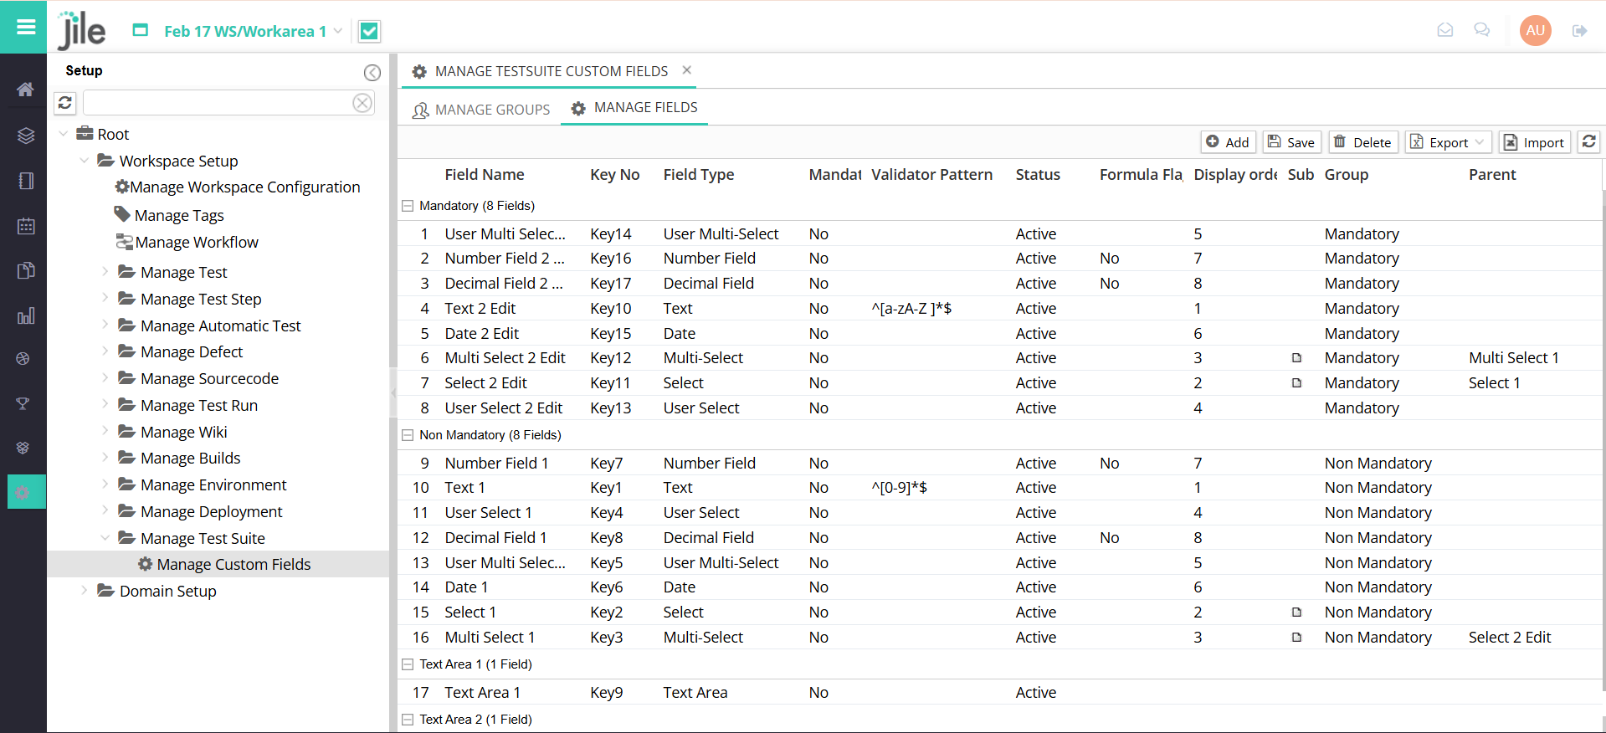1606x733 pixels.
Task: Click the home icon in left sidebar
Action: pos(25,90)
